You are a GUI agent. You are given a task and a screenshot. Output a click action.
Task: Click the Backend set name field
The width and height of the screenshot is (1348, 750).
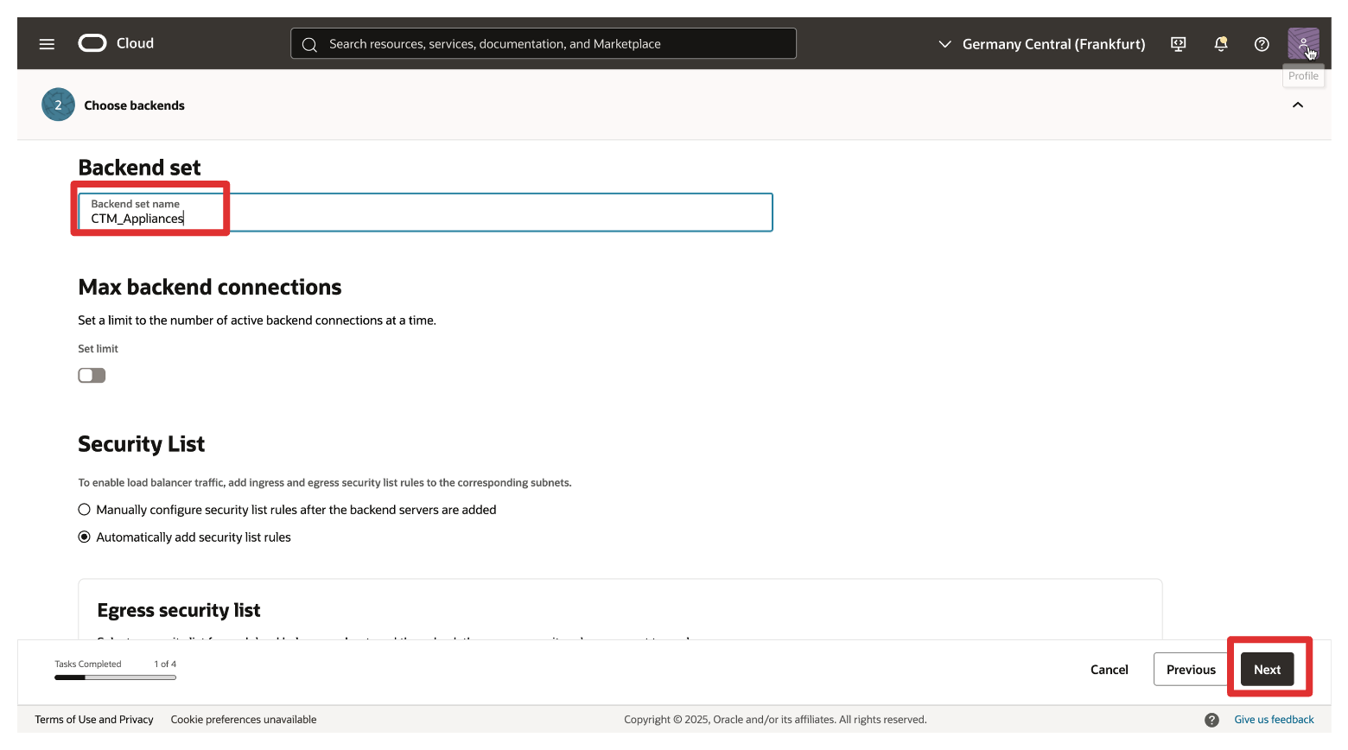[x=425, y=213]
